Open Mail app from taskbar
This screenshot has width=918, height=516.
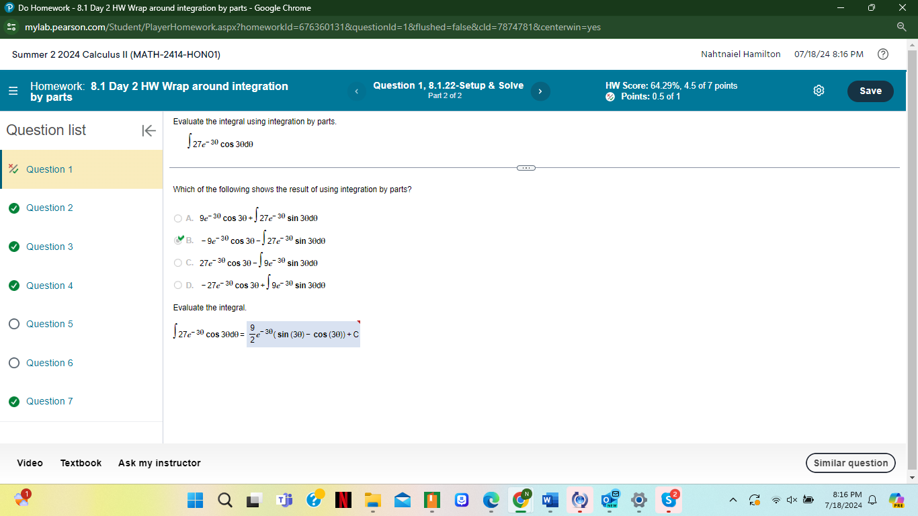[402, 500]
